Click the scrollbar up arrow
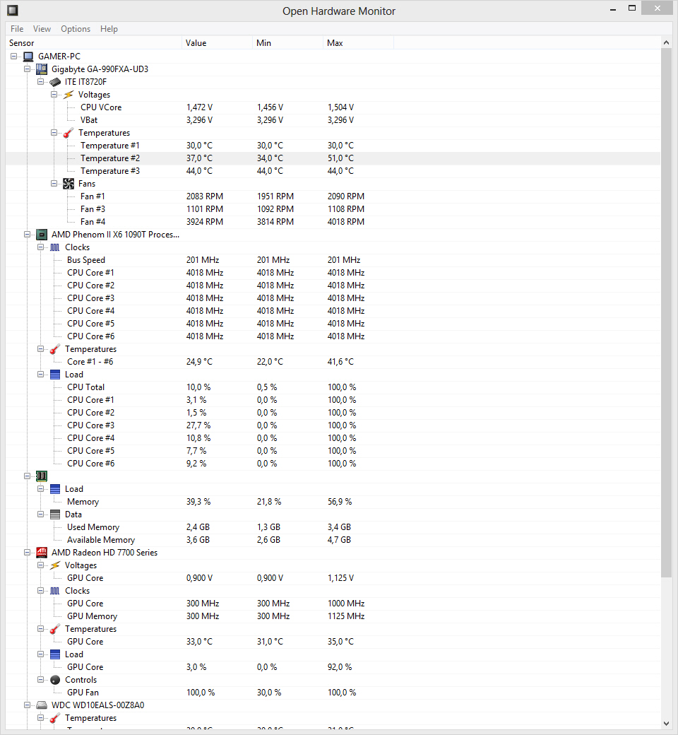Image resolution: width=678 pixels, height=735 pixels. (x=666, y=42)
